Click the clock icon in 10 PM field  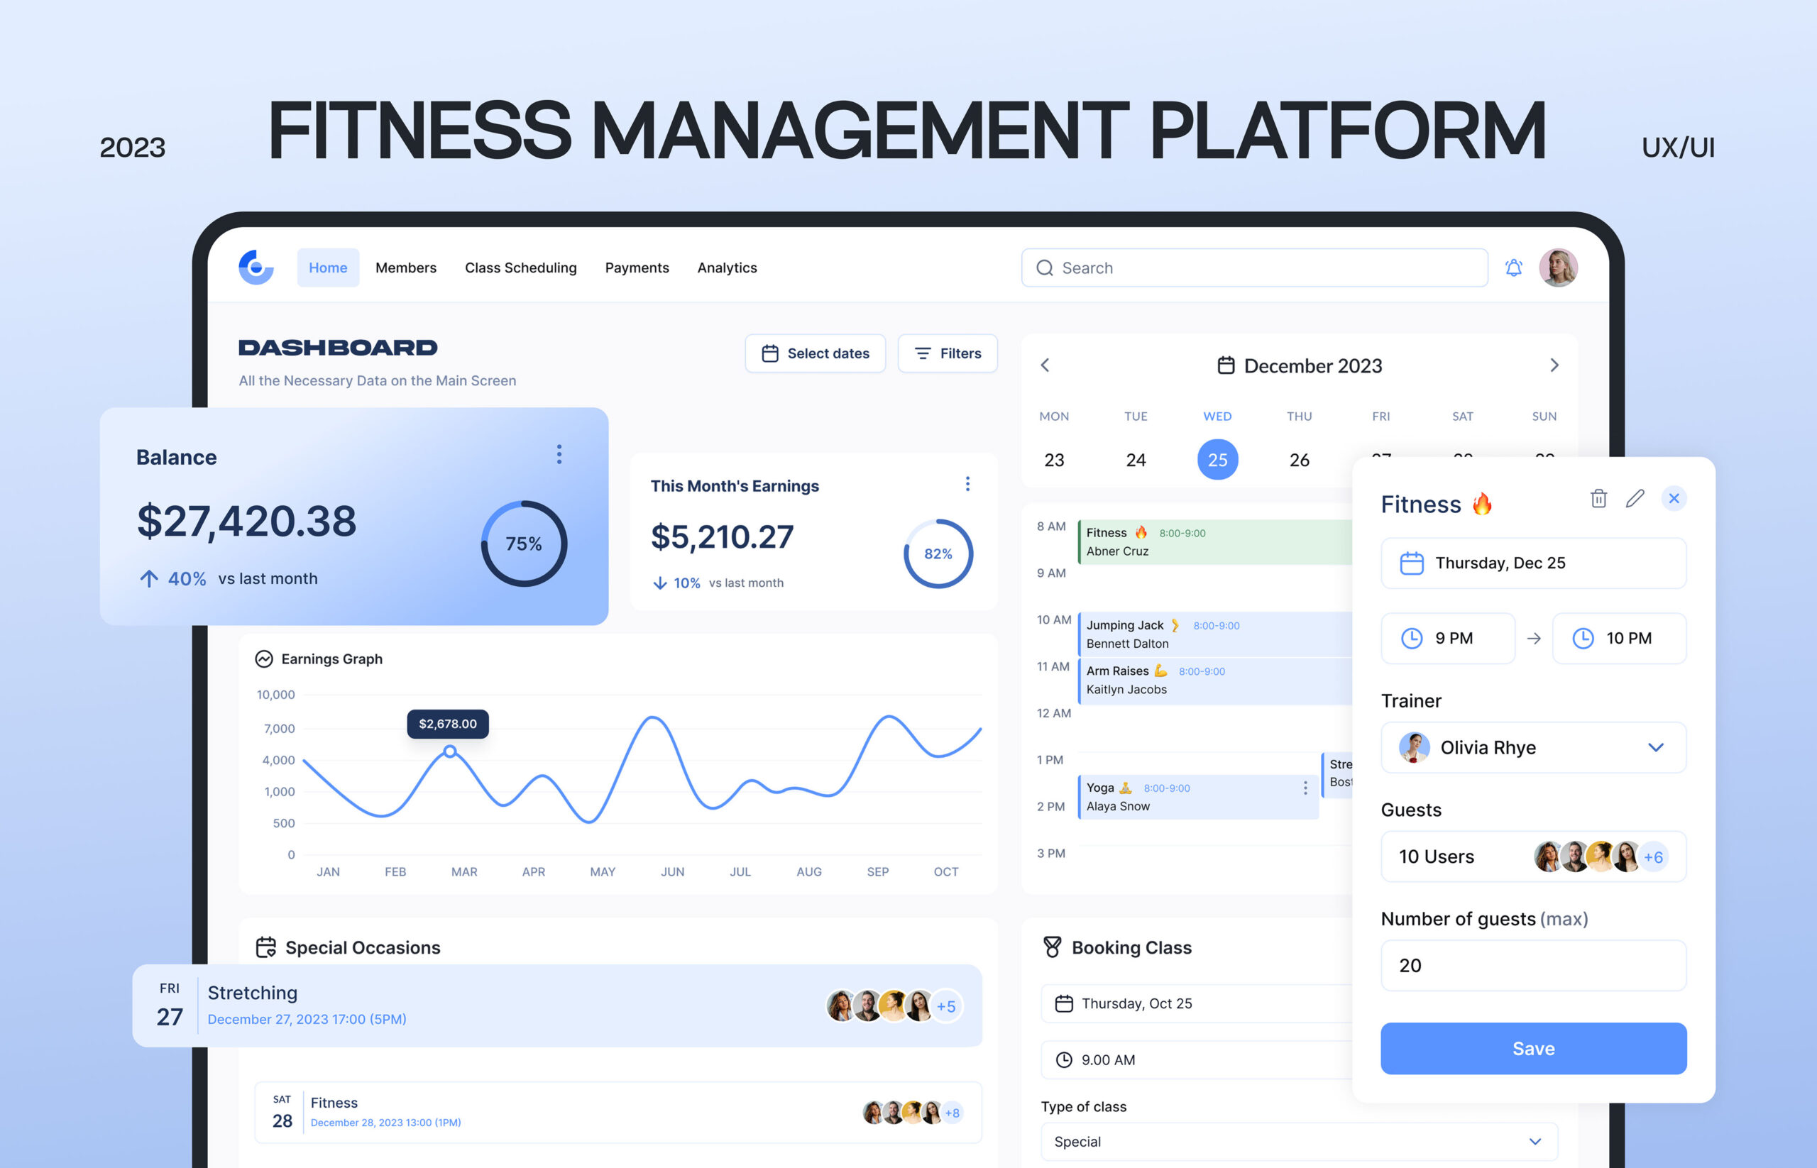click(1583, 638)
